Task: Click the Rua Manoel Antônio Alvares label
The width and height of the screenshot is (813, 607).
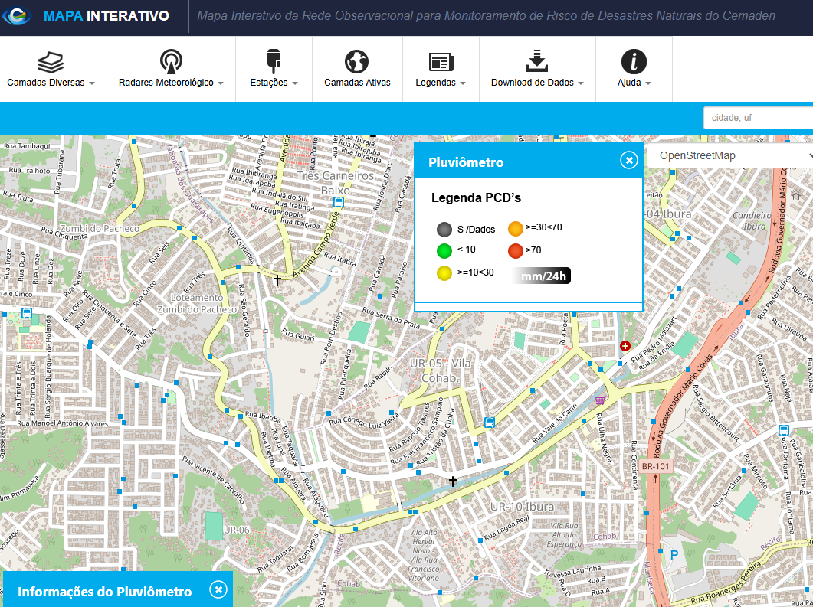Action: pyautogui.click(x=63, y=423)
